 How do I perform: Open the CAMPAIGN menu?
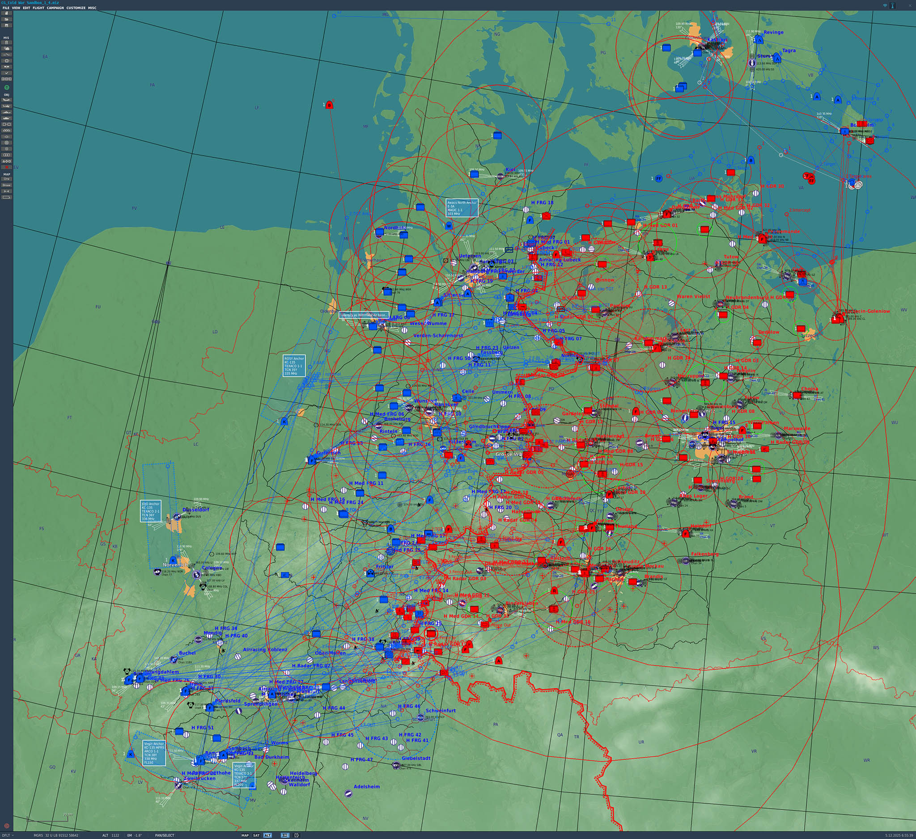tap(55, 8)
